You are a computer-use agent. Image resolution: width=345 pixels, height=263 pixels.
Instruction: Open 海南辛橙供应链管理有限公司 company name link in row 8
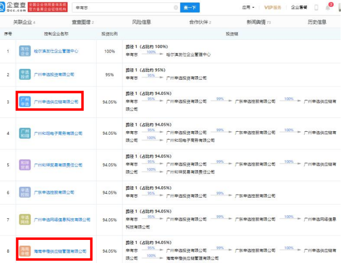[60, 251]
